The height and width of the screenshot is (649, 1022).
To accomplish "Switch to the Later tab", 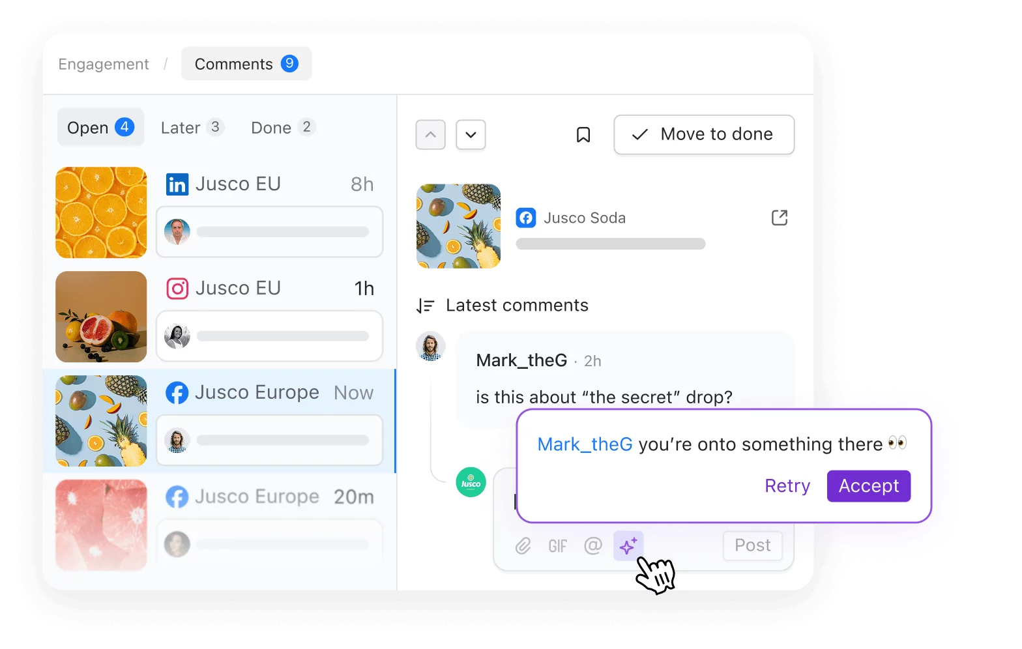I will (192, 127).
